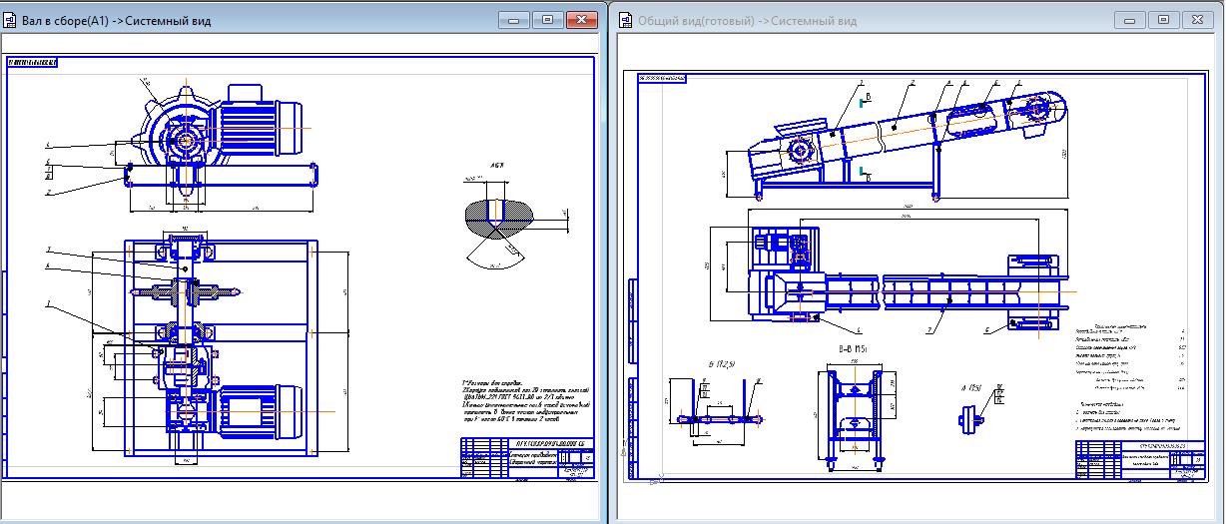
Task: Activate window by title 'Общий вид(готовый) ->Системный вид'
Action: point(747,21)
